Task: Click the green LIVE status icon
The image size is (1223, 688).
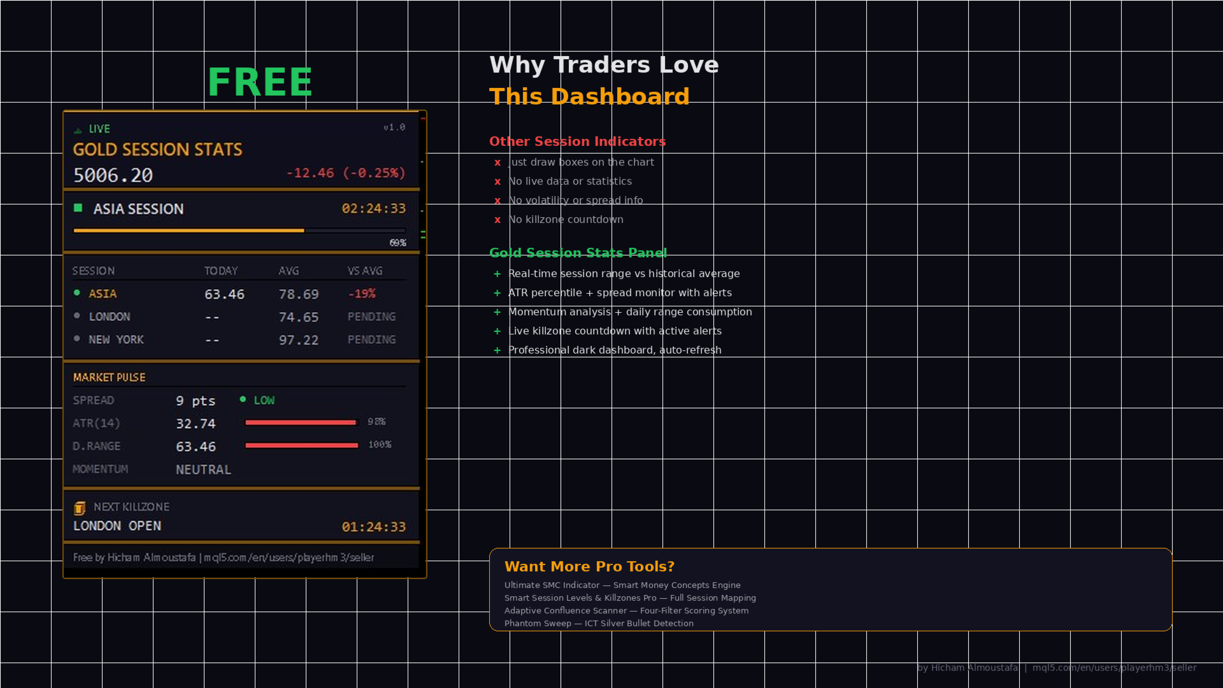Action: click(78, 130)
